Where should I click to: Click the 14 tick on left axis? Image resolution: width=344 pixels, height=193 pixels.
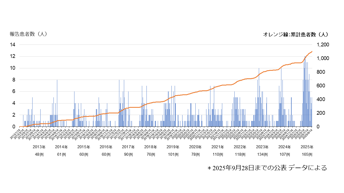[x=13, y=45]
